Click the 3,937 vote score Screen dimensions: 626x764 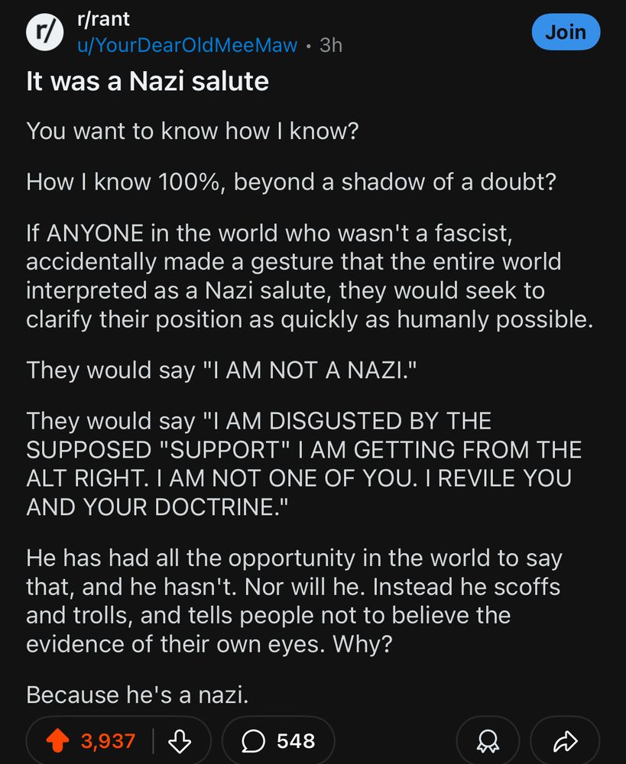(108, 741)
